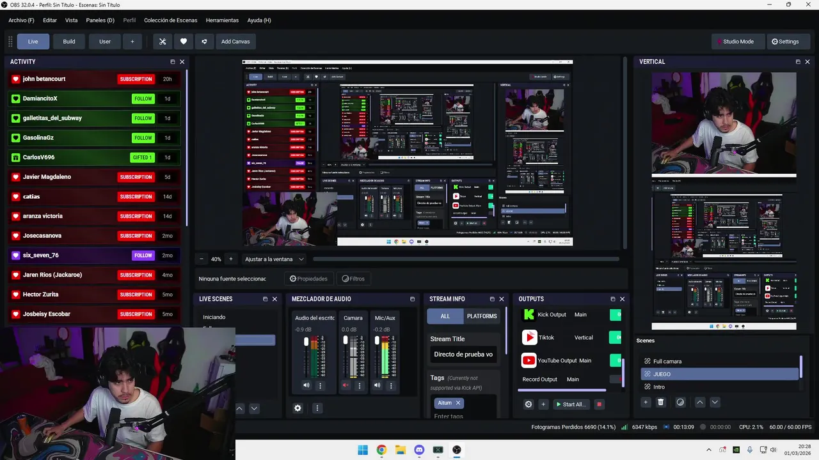This screenshot has width=819, height=460.
Task: Open audio mixer settings gear
Action: (x=298, y=408)
